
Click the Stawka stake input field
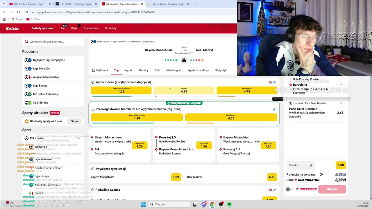pos(301,165)
